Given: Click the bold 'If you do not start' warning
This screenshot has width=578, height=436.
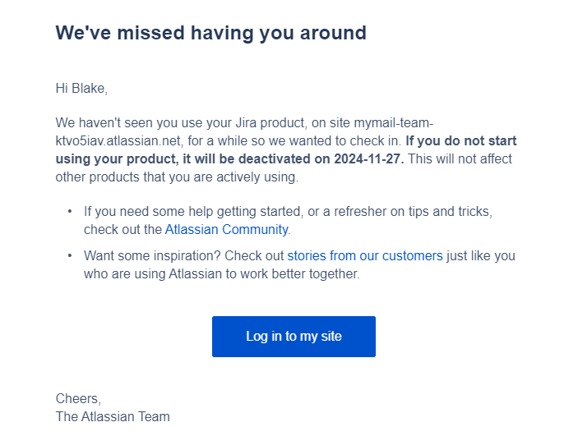Looking at the screenshot, I should coord(460,140).
